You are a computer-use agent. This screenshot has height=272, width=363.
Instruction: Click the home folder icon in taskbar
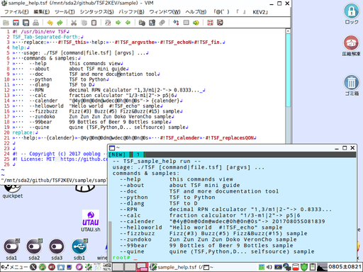coord(61,267)
